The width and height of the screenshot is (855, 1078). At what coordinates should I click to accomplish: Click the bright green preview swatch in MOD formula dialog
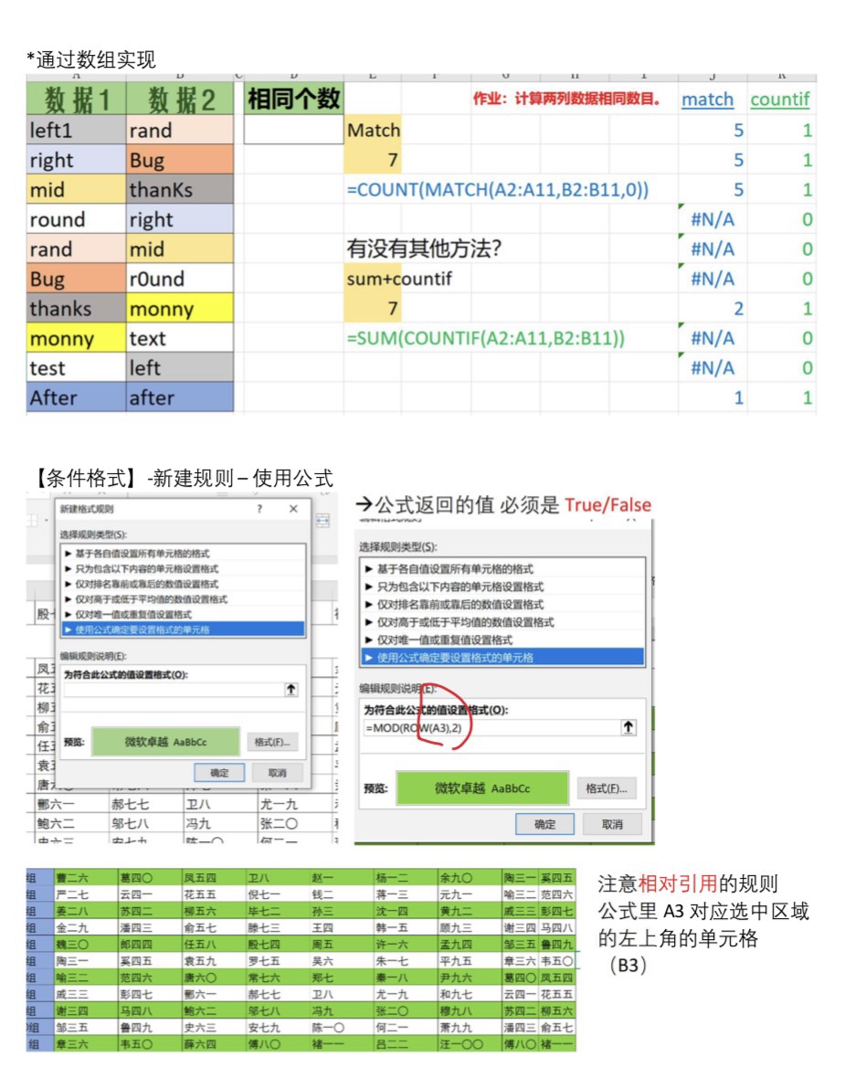pyautogui.click(x=482, y=787)
